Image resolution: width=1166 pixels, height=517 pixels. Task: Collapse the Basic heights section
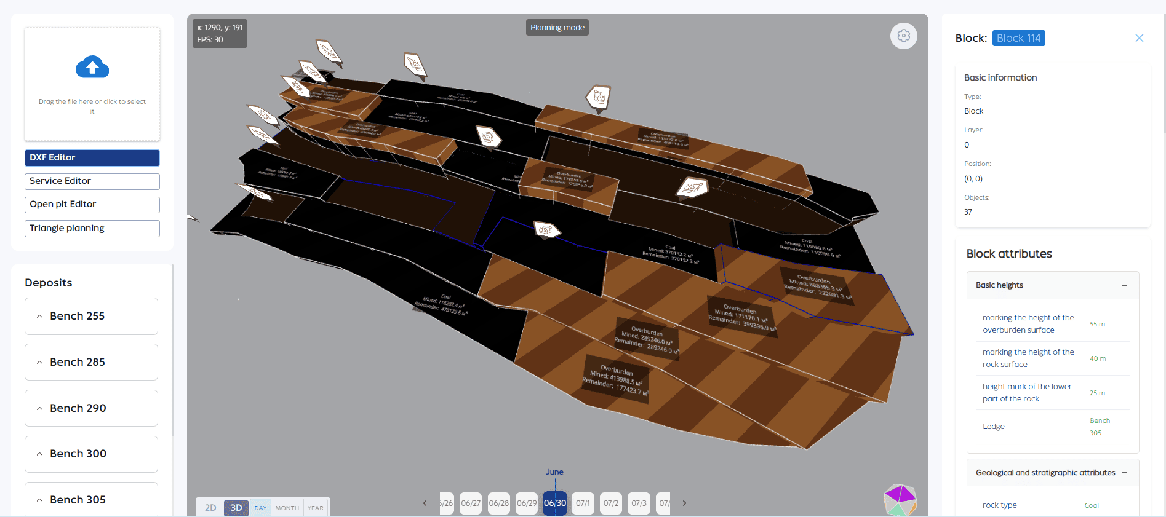(x=1124, y=285)
